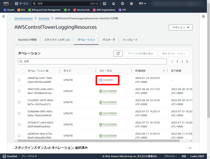Click 停止オペレーション button

click(x=174, y=54)
